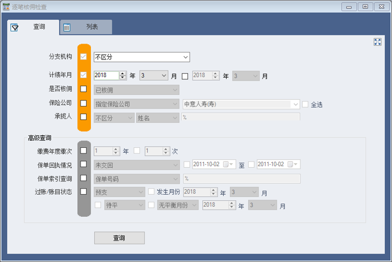Click the fullscreen expand icon at top right
Viewport: 392px width, 262px height.
(378, 42)
